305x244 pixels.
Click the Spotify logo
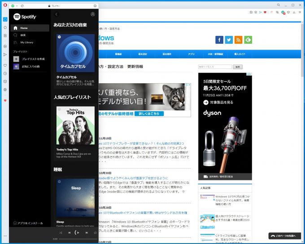click(x=25, y=17)
